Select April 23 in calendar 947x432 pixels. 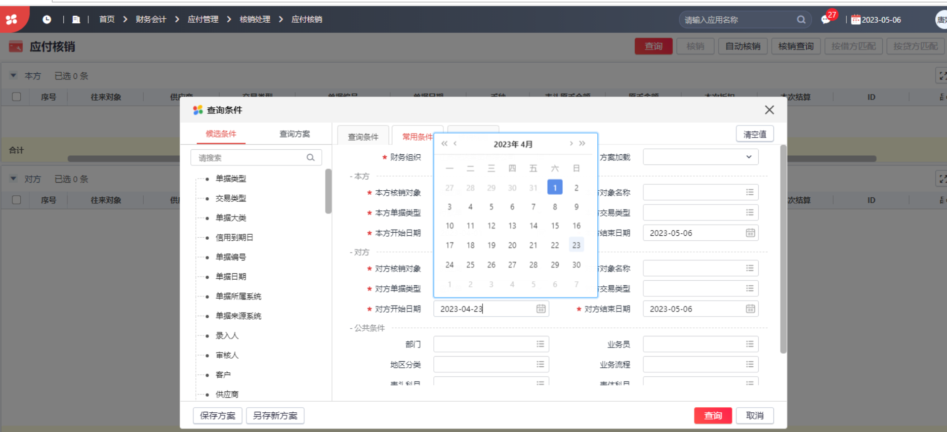(x=576, y=245)
